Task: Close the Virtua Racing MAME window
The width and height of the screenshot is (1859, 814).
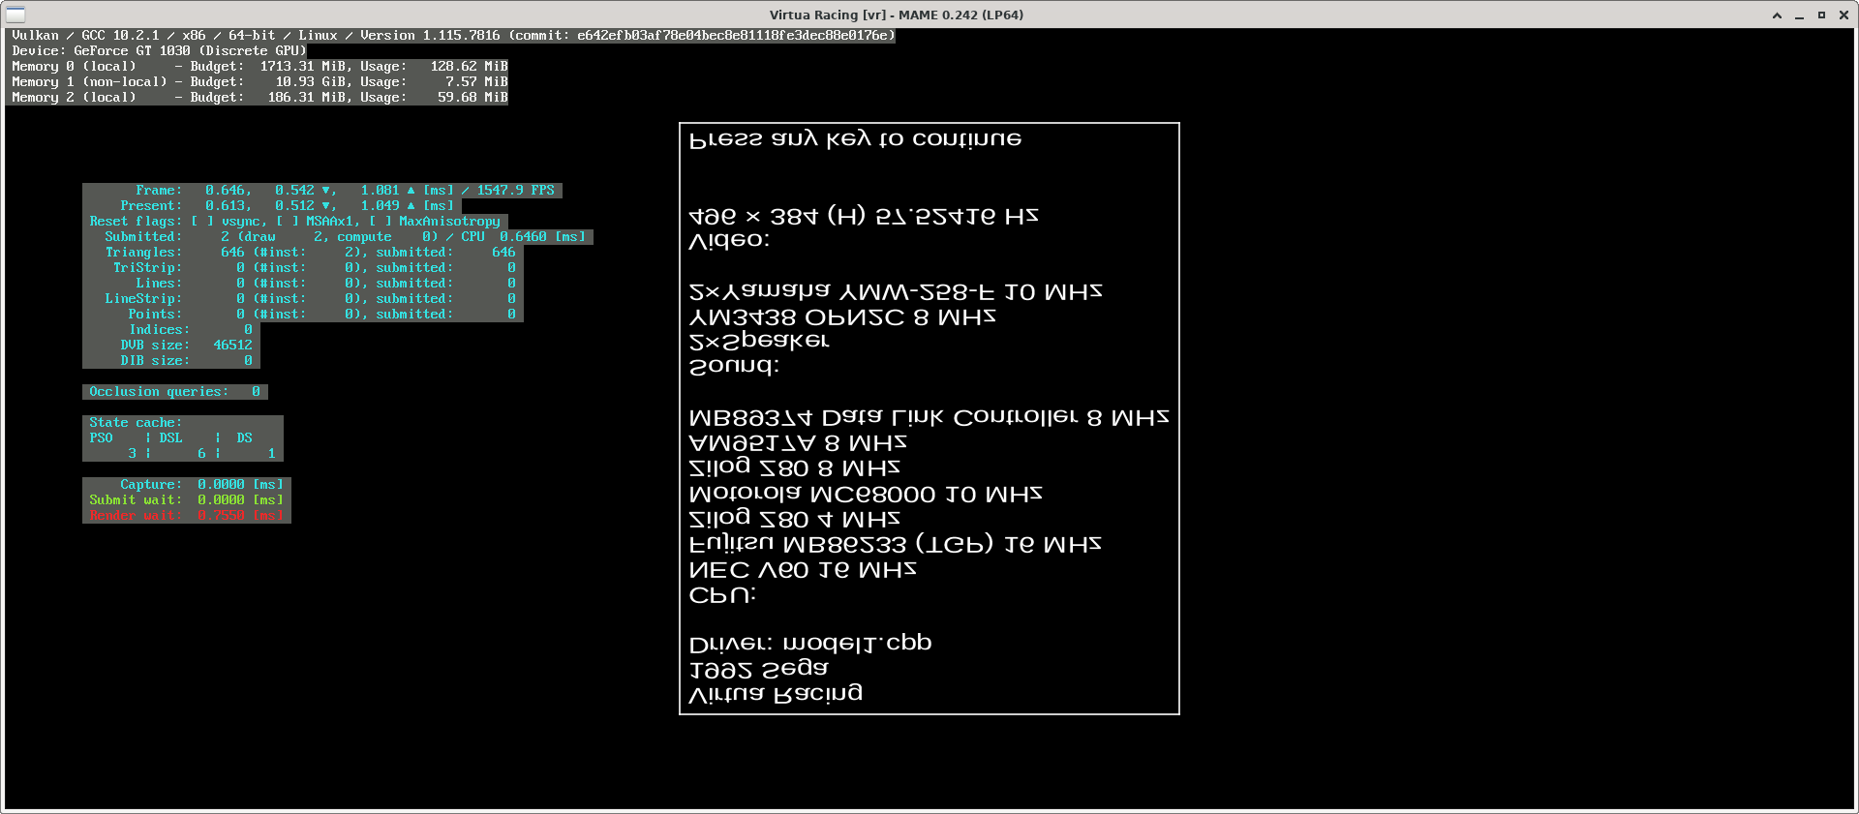Action: point(1844,15)
